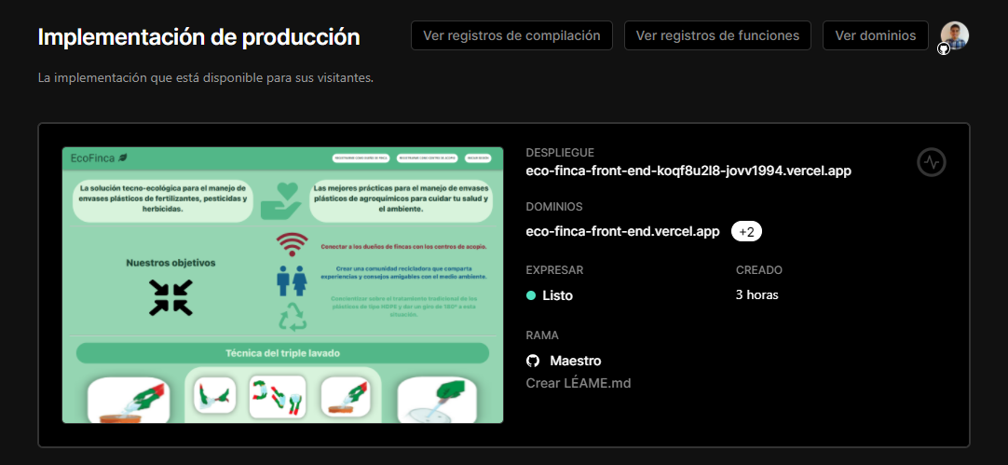This screenshot has height=465, width=1008.
Task: Open the Ver dominios button
Action: tap(876, 35)
